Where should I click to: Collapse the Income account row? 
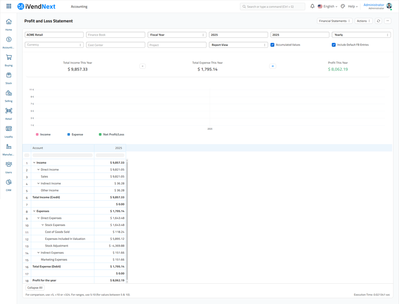click(x=35, y=162)
